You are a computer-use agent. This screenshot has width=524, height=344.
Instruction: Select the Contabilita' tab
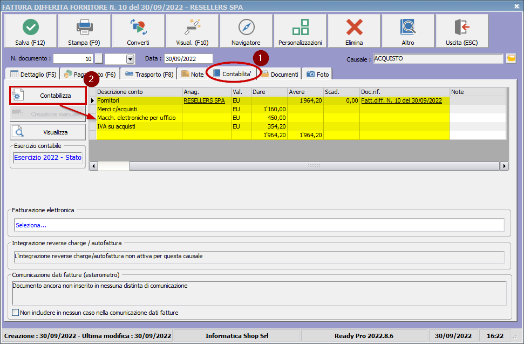[233, 73]
